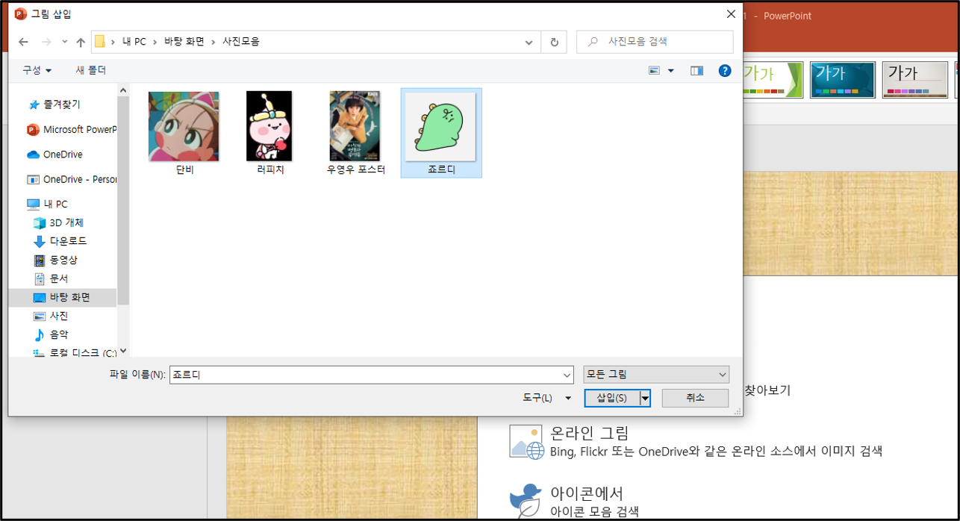Image resolution: width=960 pixels, height=521 pixels.
Task: Click 새 폴더 button
Action: coord(91,70)
